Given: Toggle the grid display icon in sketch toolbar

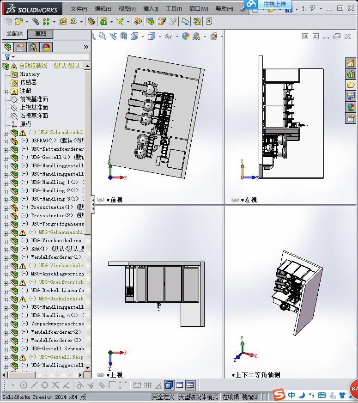Looking at the screenshot, I should point(148,385).
